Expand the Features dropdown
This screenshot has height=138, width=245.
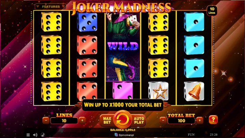pos(50,7)
